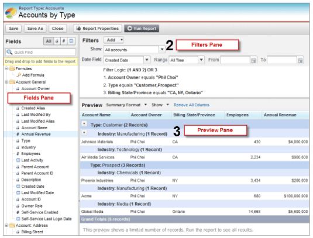Select the Account Owner column header
This screenshot has height=238, width=313.
(150, 115)
